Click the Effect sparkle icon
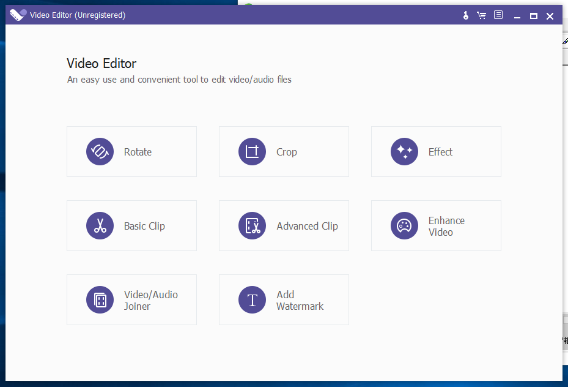The image size is (568, 387). [x=404, y=152]
